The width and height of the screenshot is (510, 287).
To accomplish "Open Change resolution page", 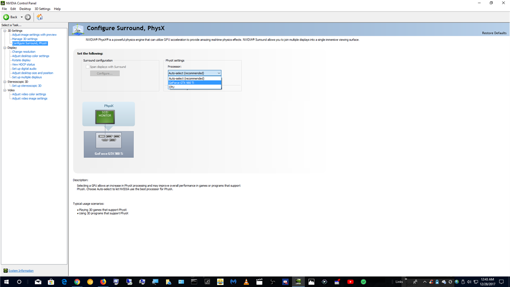I will click(x=24, y=51).
